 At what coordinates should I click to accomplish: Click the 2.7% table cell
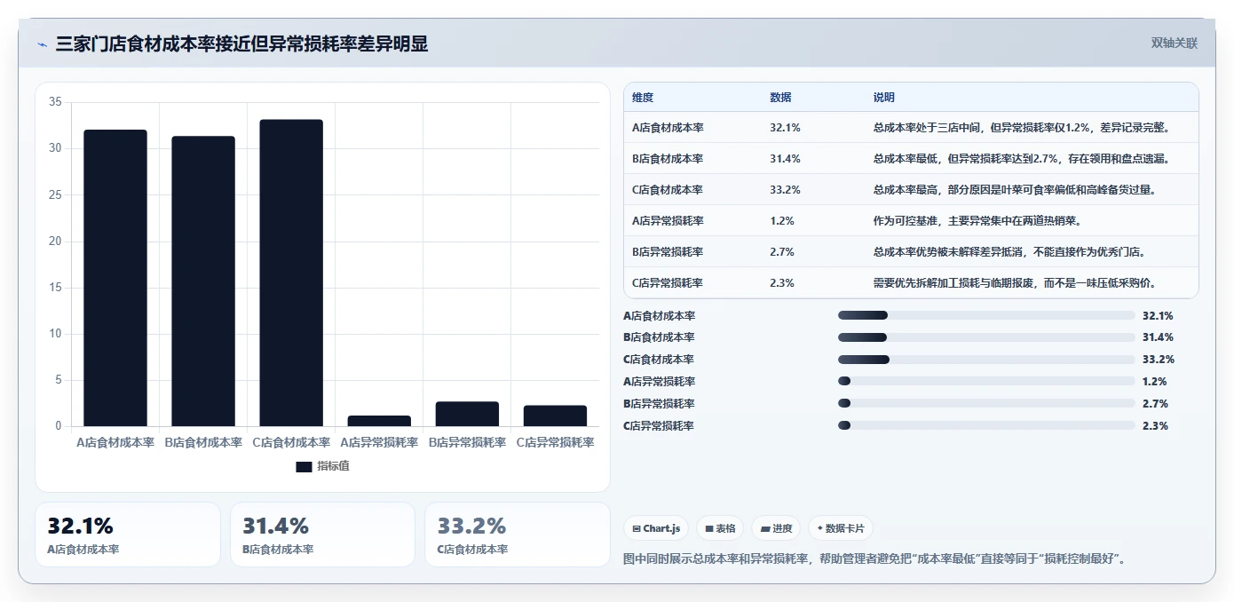pos(782,252)
